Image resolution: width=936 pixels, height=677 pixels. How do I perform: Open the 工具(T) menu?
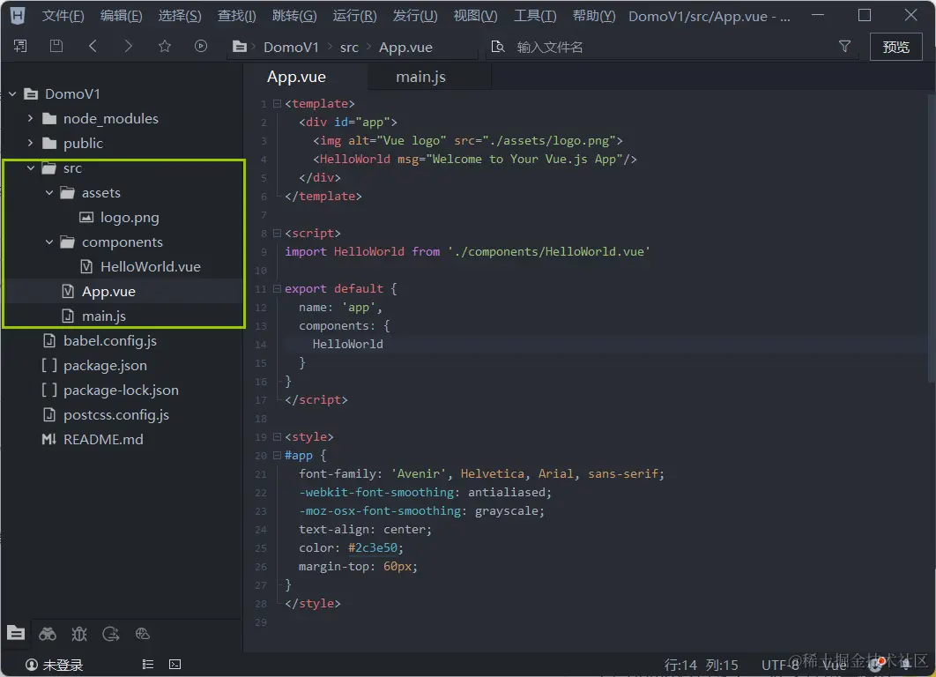point(535,16)
